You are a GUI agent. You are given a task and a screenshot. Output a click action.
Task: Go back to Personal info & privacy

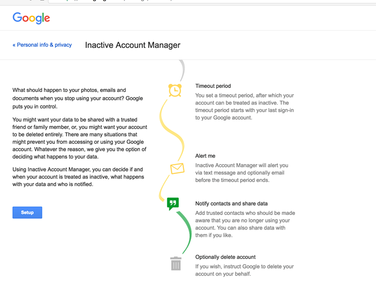point(42,45)
